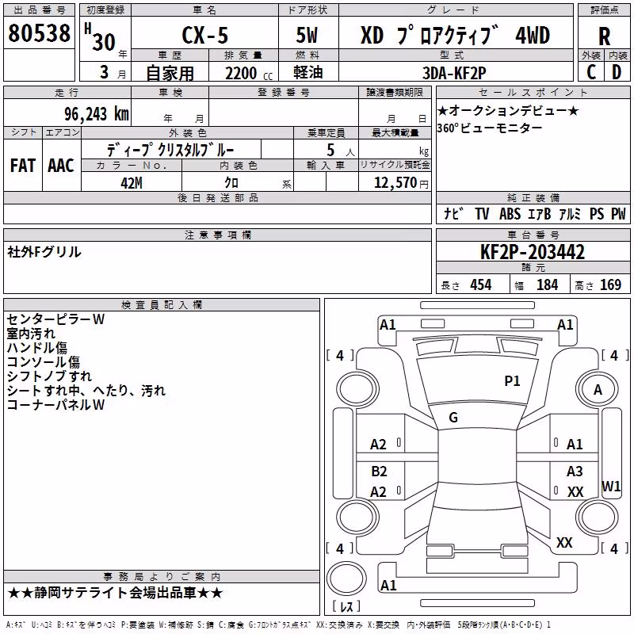This screenshot has width=634, height=634.
Task: Select the note 社外Fグリル
Action: pyautogui.click(x=44, y=252)
